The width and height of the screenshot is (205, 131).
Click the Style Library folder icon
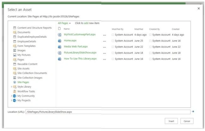click(15, 87)
